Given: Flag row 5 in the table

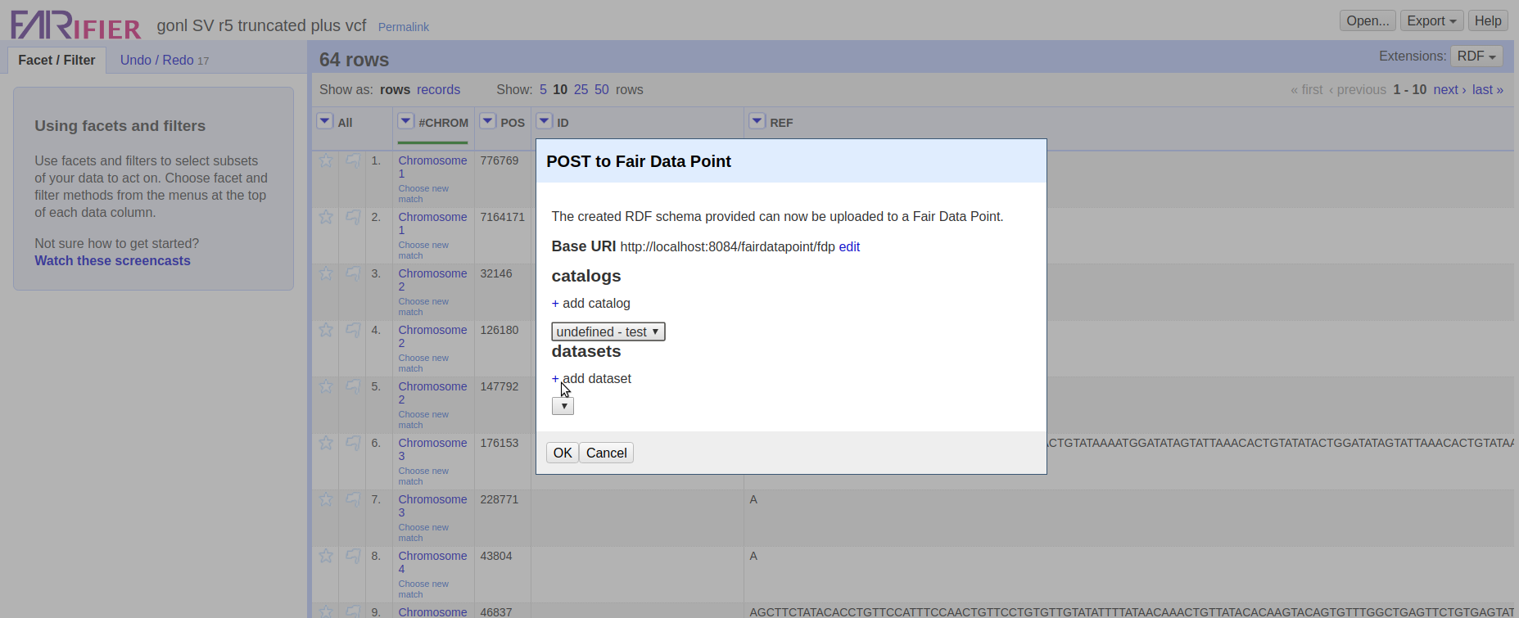Looking at the screenshot, I should [353, 386].
